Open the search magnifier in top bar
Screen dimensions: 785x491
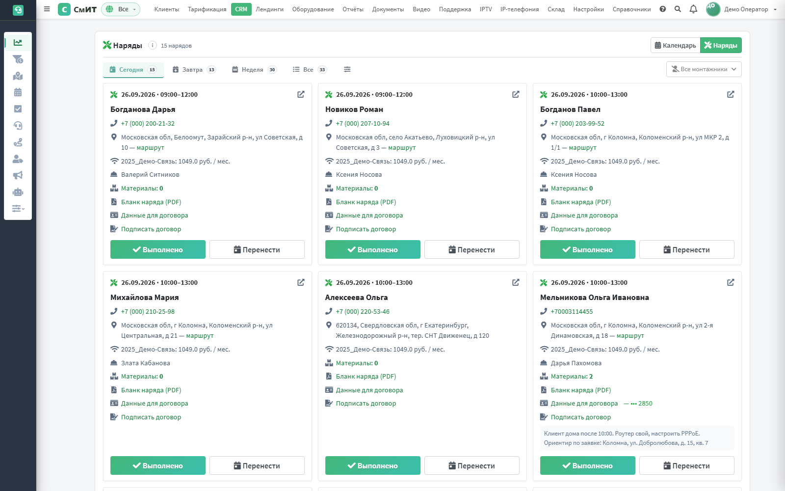point(678,9)
